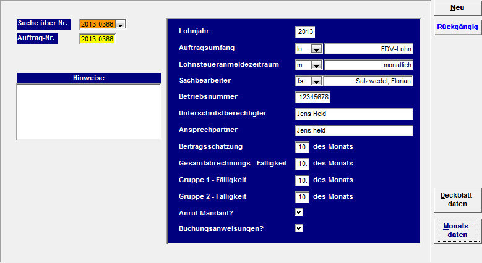This screenshot has height=263, width=482.
Task: Click the Ansprechpartner field Jens held
Action: coord(354,131)
